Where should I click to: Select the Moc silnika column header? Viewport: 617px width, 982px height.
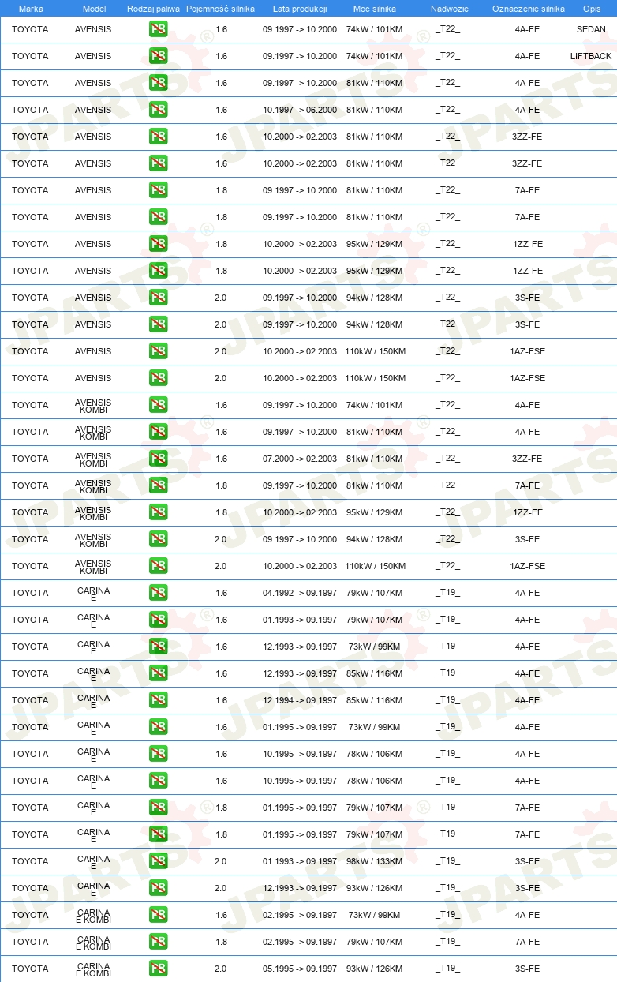[x=375, y=9]
